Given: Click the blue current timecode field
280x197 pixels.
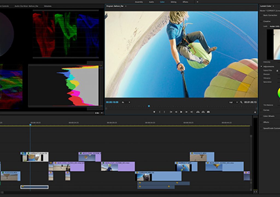Looking at the screenshot, I should [x=112, y=102].
